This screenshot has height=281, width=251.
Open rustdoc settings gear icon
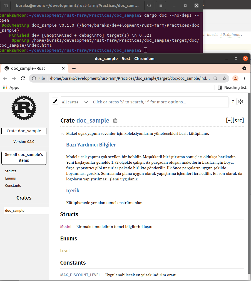coord(241,102)
